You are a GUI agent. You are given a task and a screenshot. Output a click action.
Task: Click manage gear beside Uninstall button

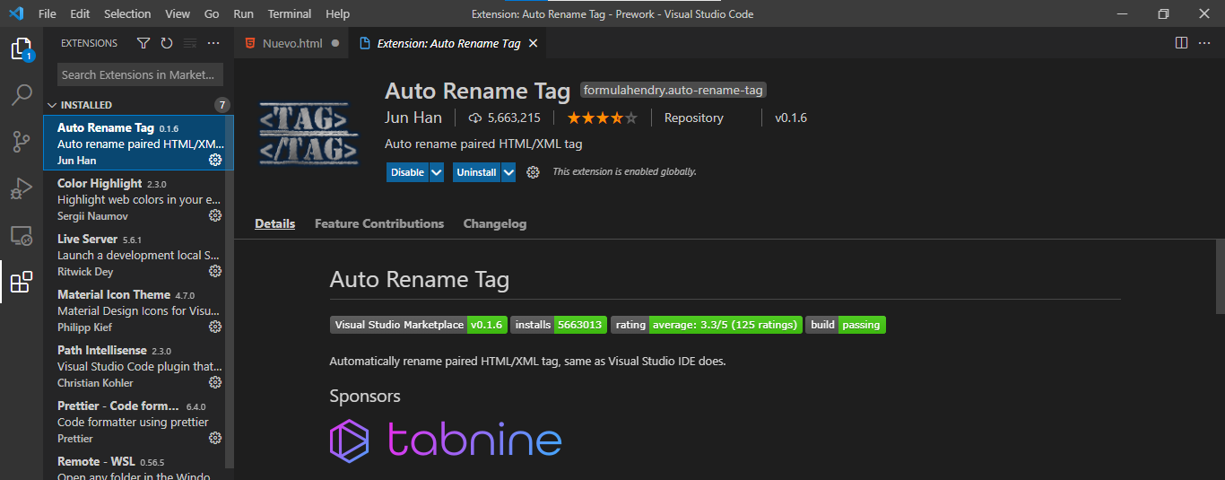click(533, 172)
